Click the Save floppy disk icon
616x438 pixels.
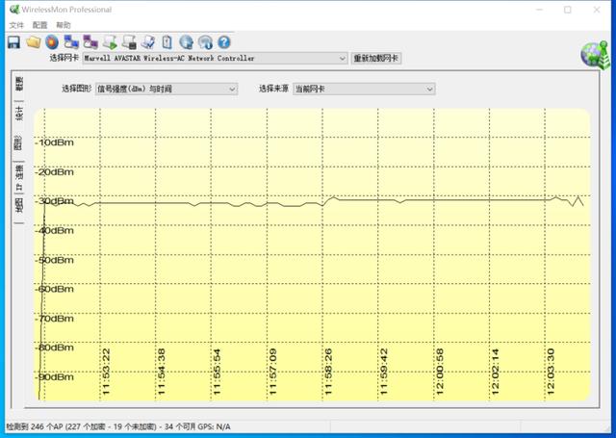[14, 42]
